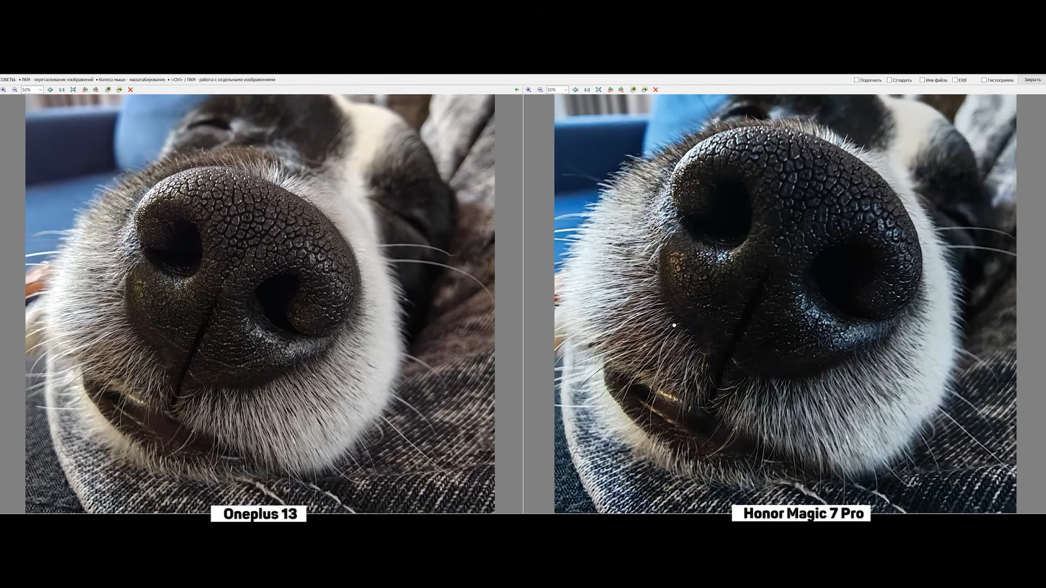Set right image to 1:1 actual size

click(587, 90)
